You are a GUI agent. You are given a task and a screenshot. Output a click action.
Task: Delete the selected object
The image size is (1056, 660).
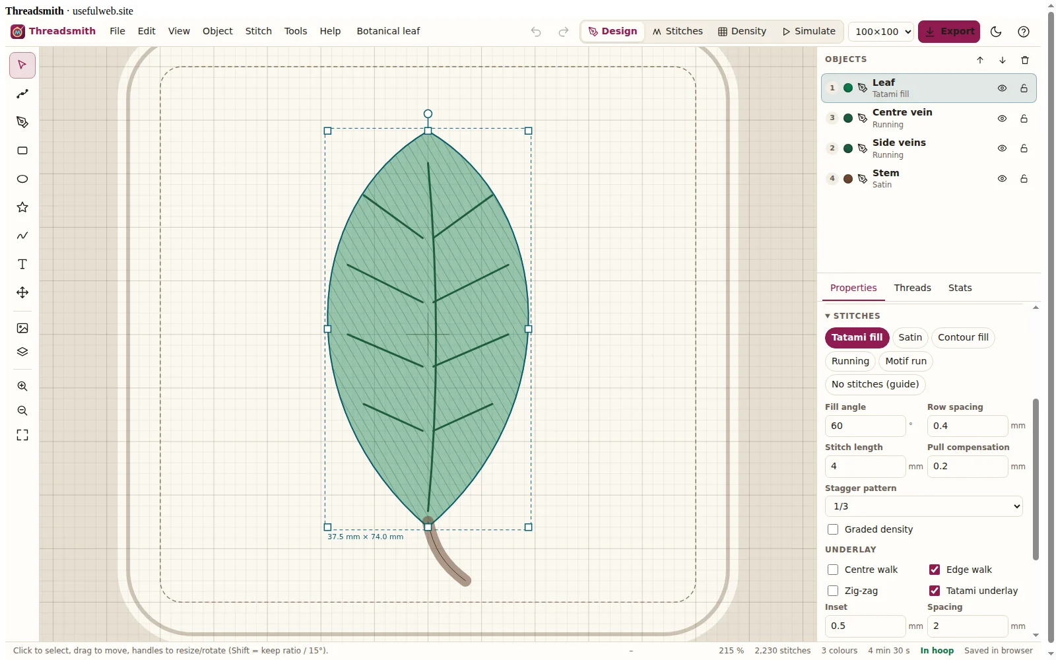1025,60
